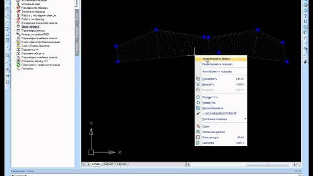Expand the 'Последние команды' submenu
The width and height of the screenshot is (313, 176).
pos(221,119)
